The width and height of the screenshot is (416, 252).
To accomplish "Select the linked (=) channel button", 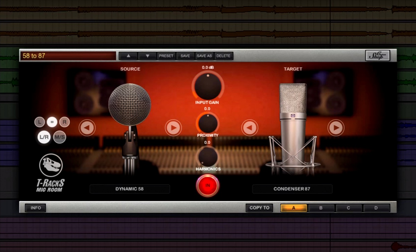I will pos(52,122).
